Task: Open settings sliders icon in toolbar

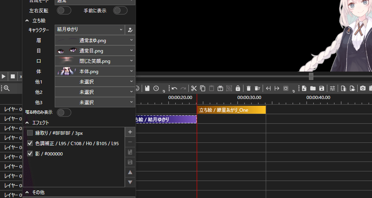Action: pyautogui.click(x=332, y=88)
